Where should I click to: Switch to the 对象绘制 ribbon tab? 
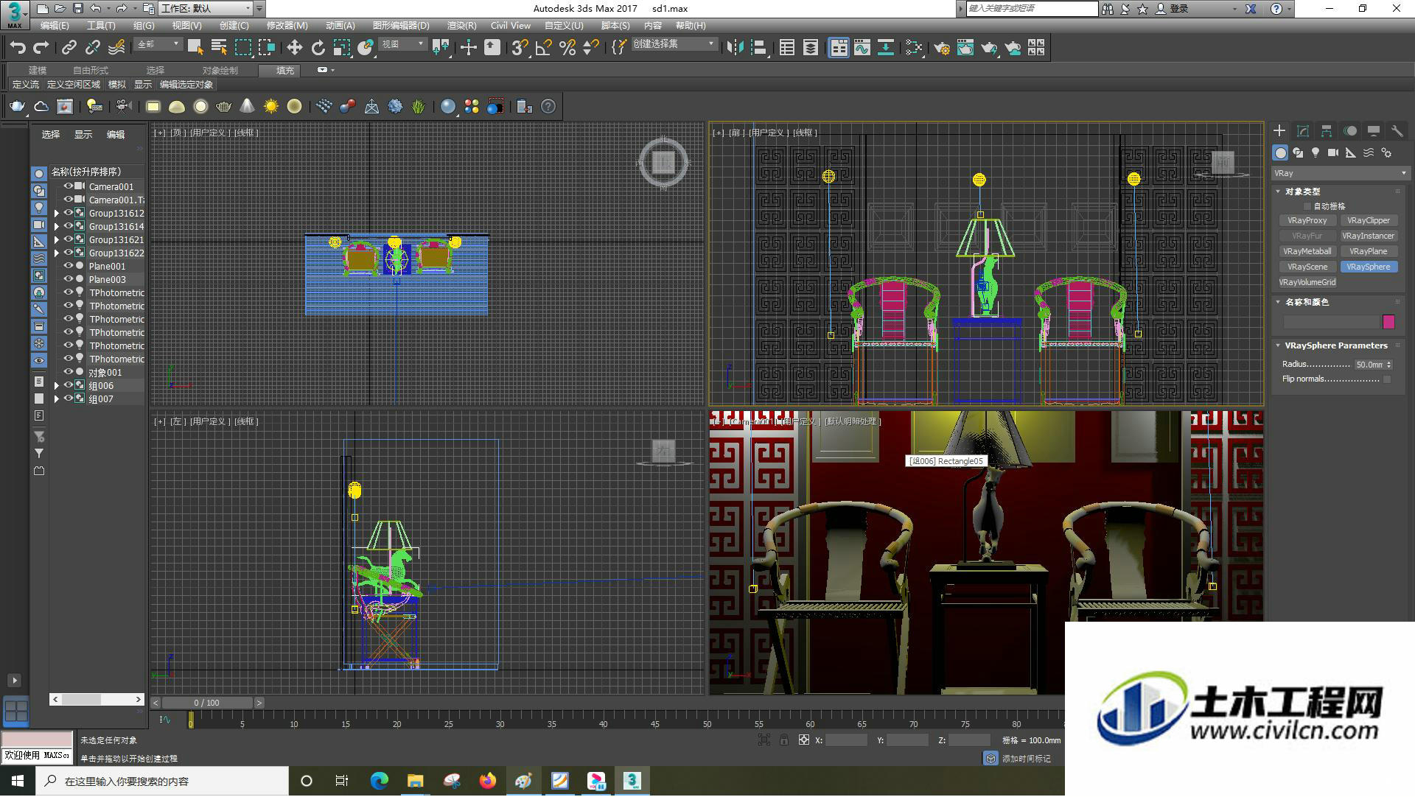[x=220, y=71]
